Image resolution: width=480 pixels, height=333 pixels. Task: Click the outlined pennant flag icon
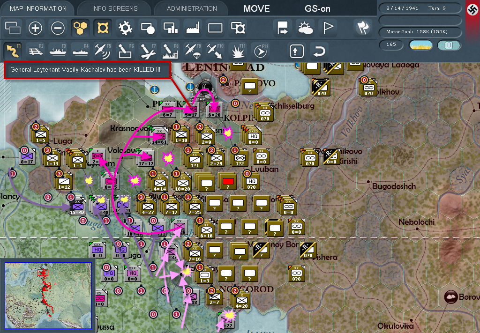[x=328, y=28]
